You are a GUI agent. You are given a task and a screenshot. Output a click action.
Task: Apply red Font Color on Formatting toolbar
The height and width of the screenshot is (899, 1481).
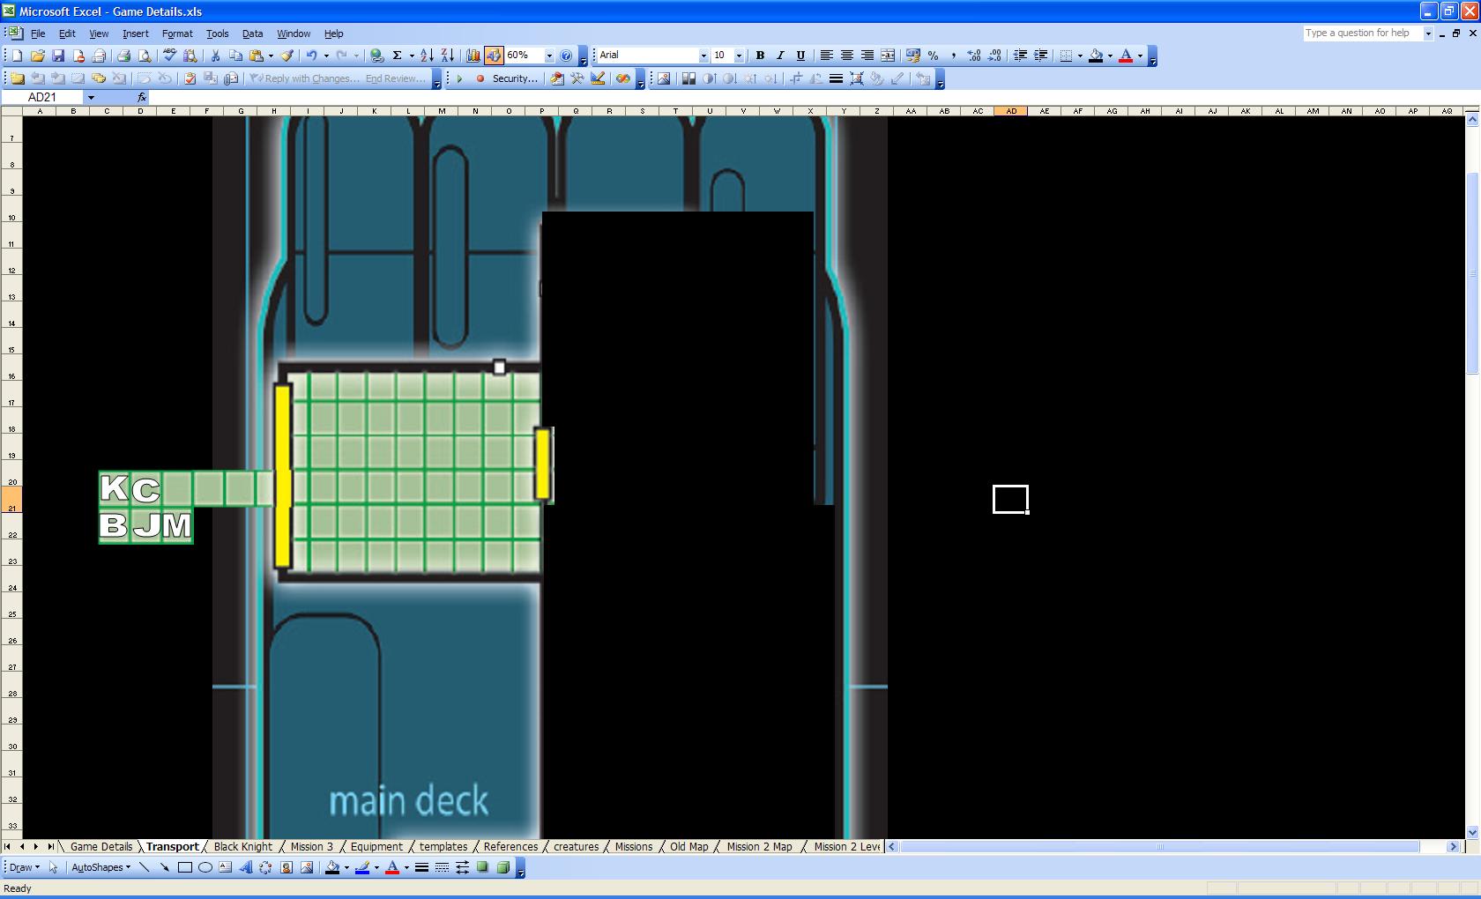pyautogui.click(x=1126, y=56)
